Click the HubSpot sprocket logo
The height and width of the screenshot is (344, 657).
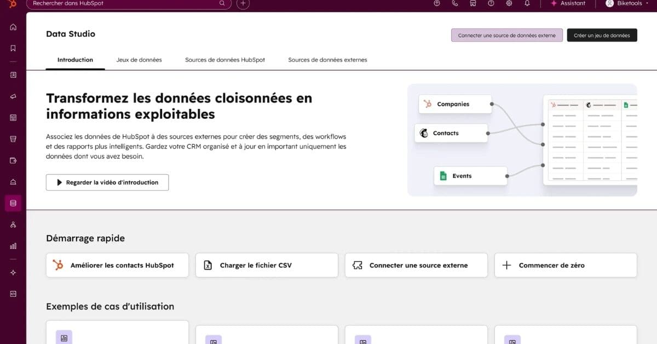click(13, 4)
